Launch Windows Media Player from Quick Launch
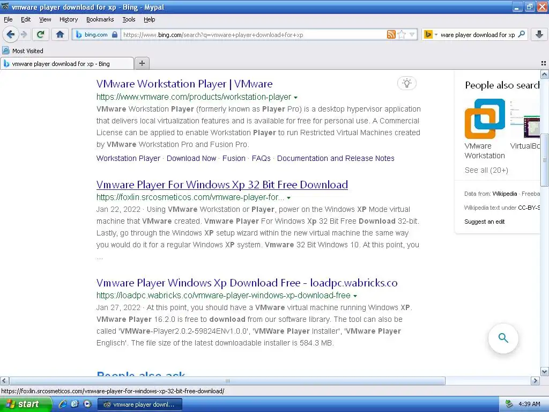 click(x=87, y=404)
